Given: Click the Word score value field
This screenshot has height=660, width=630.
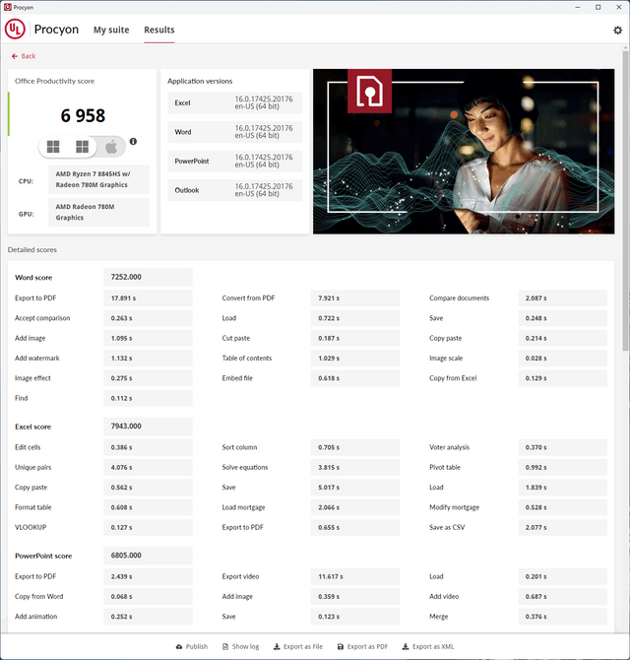Looking at the screenshot, I should [x=148, y=277].
